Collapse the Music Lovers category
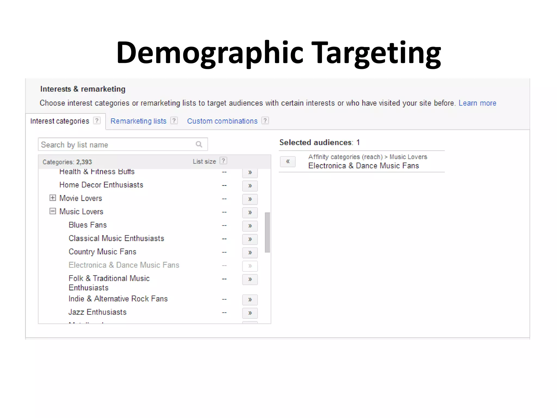This screenshot has width=557, height=418. tap(53, 211)
